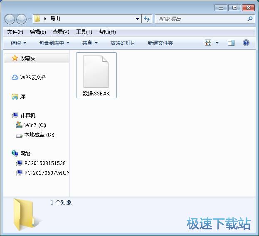Click the refresh button beside address bar
Screen dimensions: 259x236
pos(147,19)
